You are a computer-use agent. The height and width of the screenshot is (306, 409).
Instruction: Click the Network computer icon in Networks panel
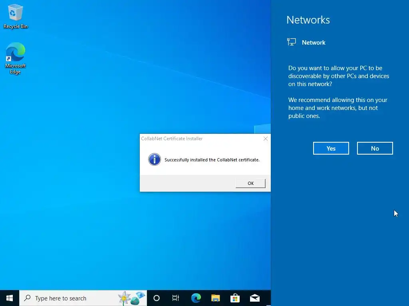(291, 42)
